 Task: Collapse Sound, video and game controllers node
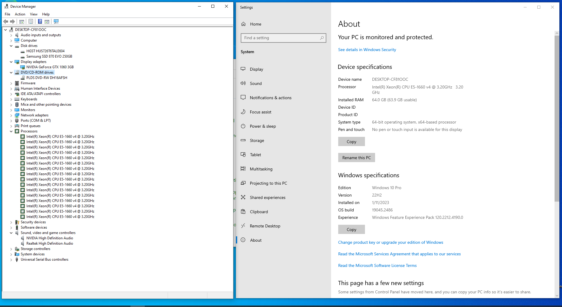point(11,233)
